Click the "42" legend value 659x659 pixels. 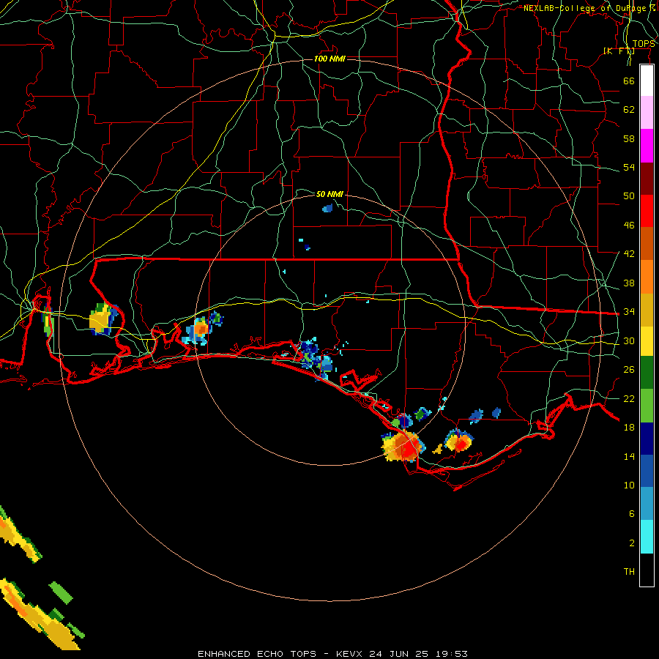[x=629, y=254]
